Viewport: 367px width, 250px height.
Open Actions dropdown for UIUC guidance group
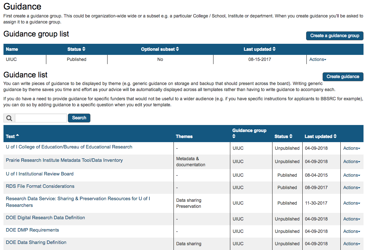[x=318, y=59]
